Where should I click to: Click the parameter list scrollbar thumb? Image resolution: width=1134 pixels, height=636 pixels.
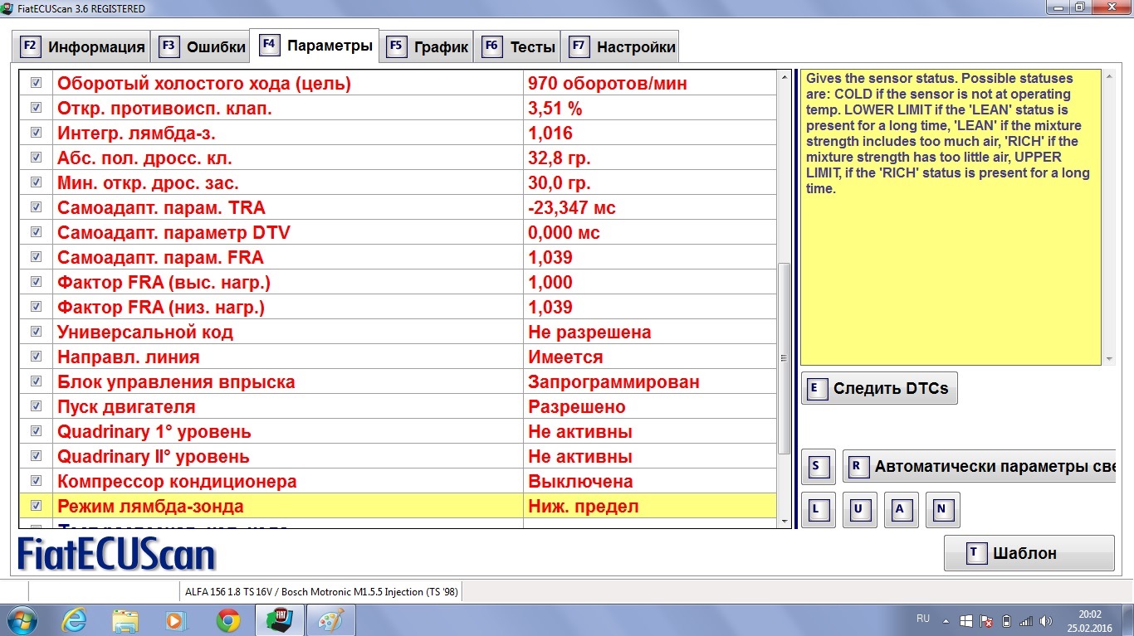coord(785,358)
